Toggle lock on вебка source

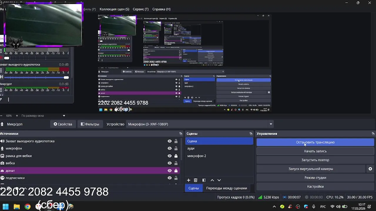tap(176, 163)
